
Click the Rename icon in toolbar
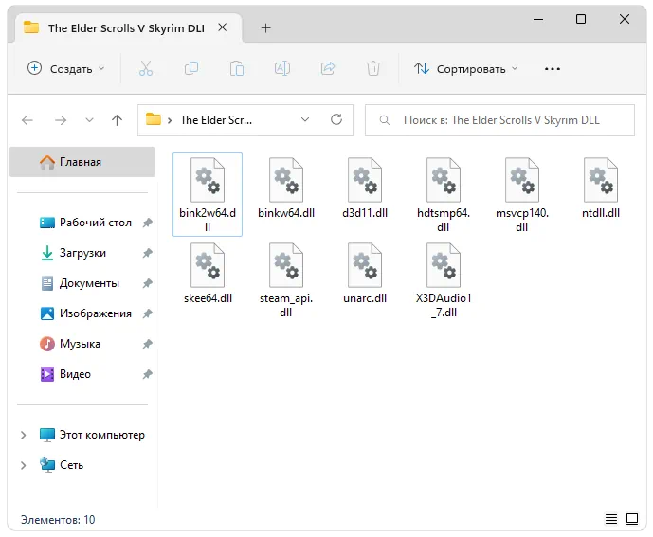(x=281, y=68)
